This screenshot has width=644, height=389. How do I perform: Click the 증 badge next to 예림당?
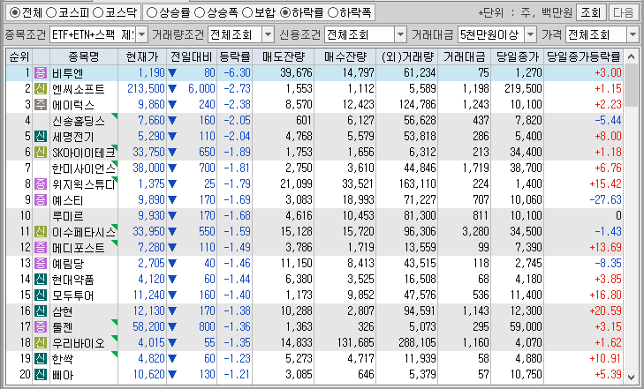pos(41,263)
